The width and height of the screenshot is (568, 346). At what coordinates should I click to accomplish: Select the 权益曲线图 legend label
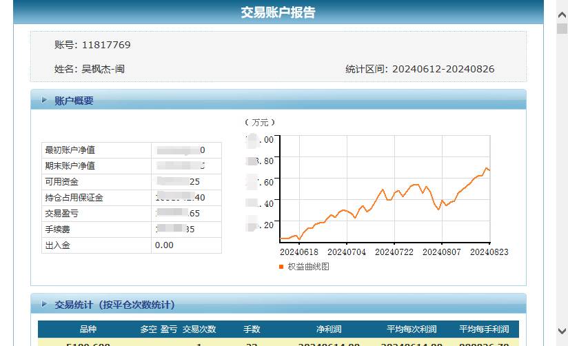pos(308,267)
